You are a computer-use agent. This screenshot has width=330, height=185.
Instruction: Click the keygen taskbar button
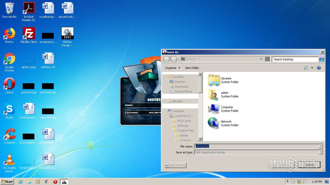(x=64, y=182)
